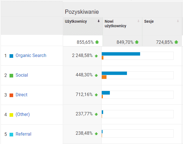This screenshot has height=144, width=183.
Task: Click green up arrow beside 855,65%
Action: tap(97, 42)
